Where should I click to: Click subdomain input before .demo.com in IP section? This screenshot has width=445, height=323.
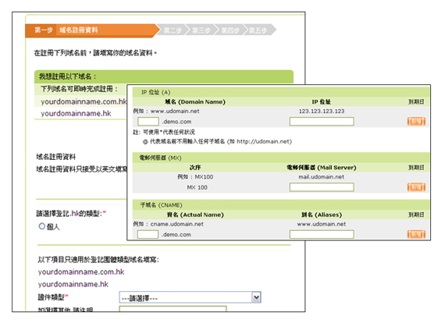pos(148,122)
